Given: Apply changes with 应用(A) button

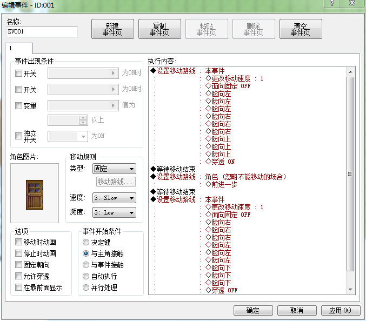Looking at the screenshot, I should click(341, 310).
